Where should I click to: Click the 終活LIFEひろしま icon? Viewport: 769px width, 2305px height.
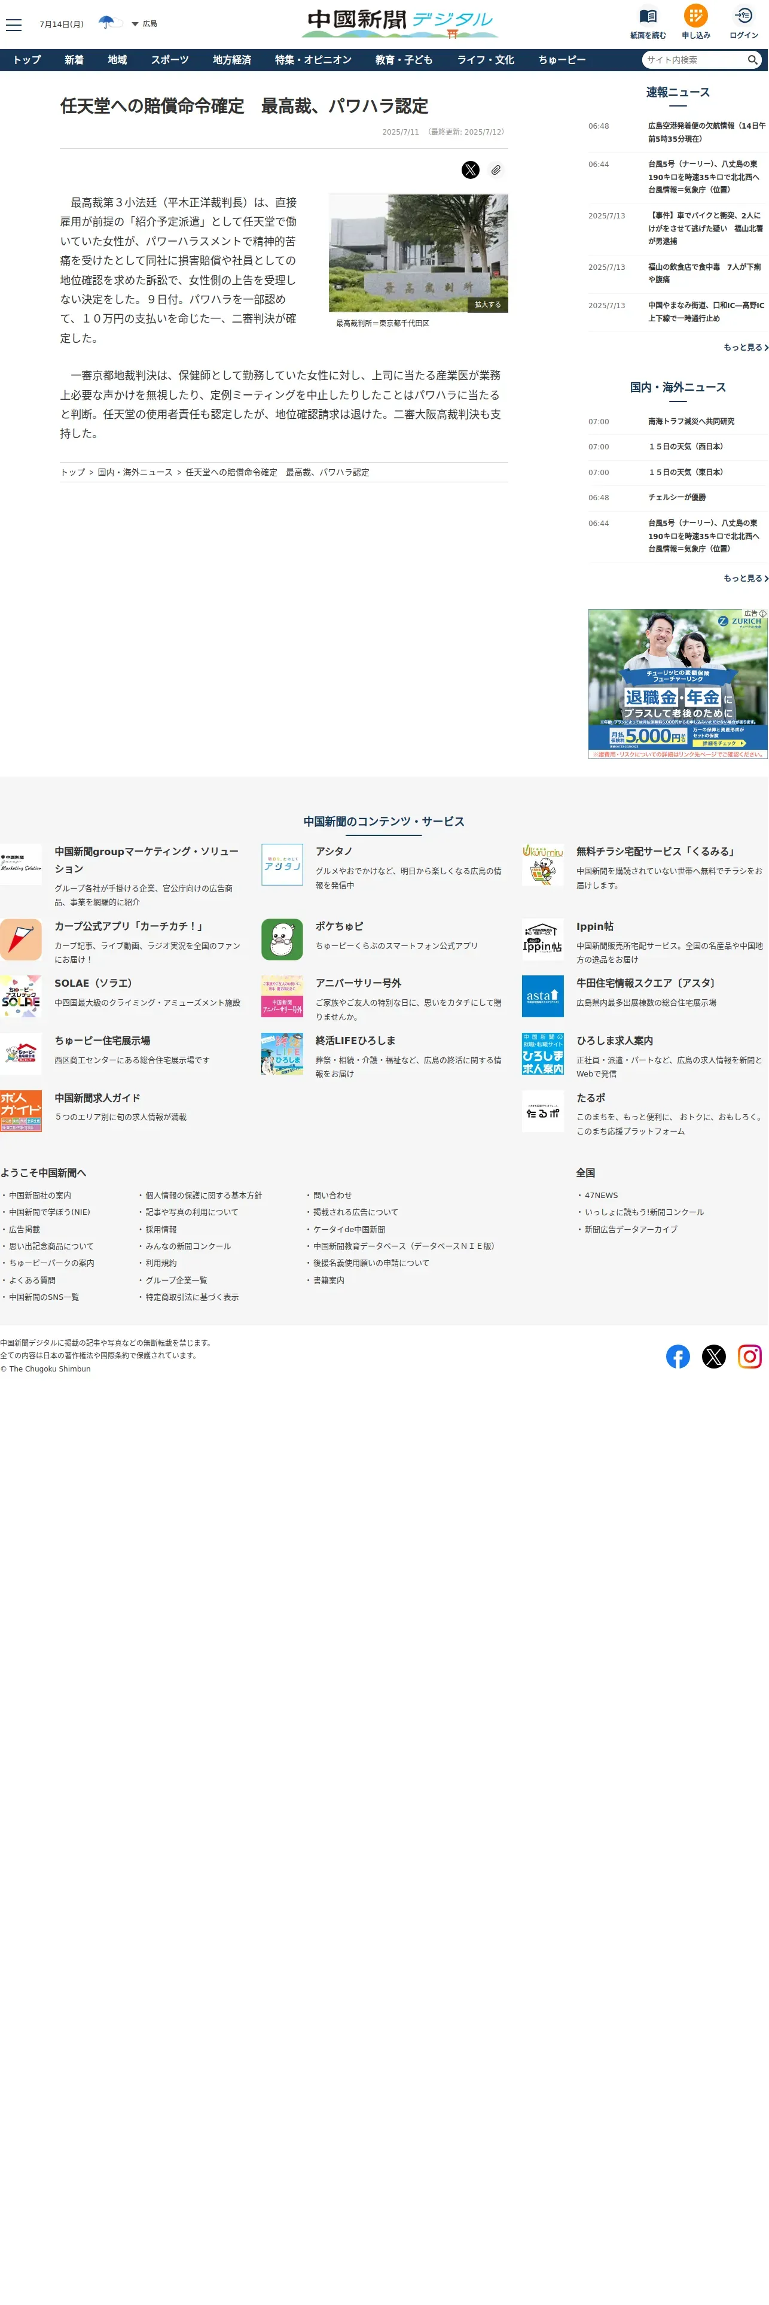[x=282, y=1054]
